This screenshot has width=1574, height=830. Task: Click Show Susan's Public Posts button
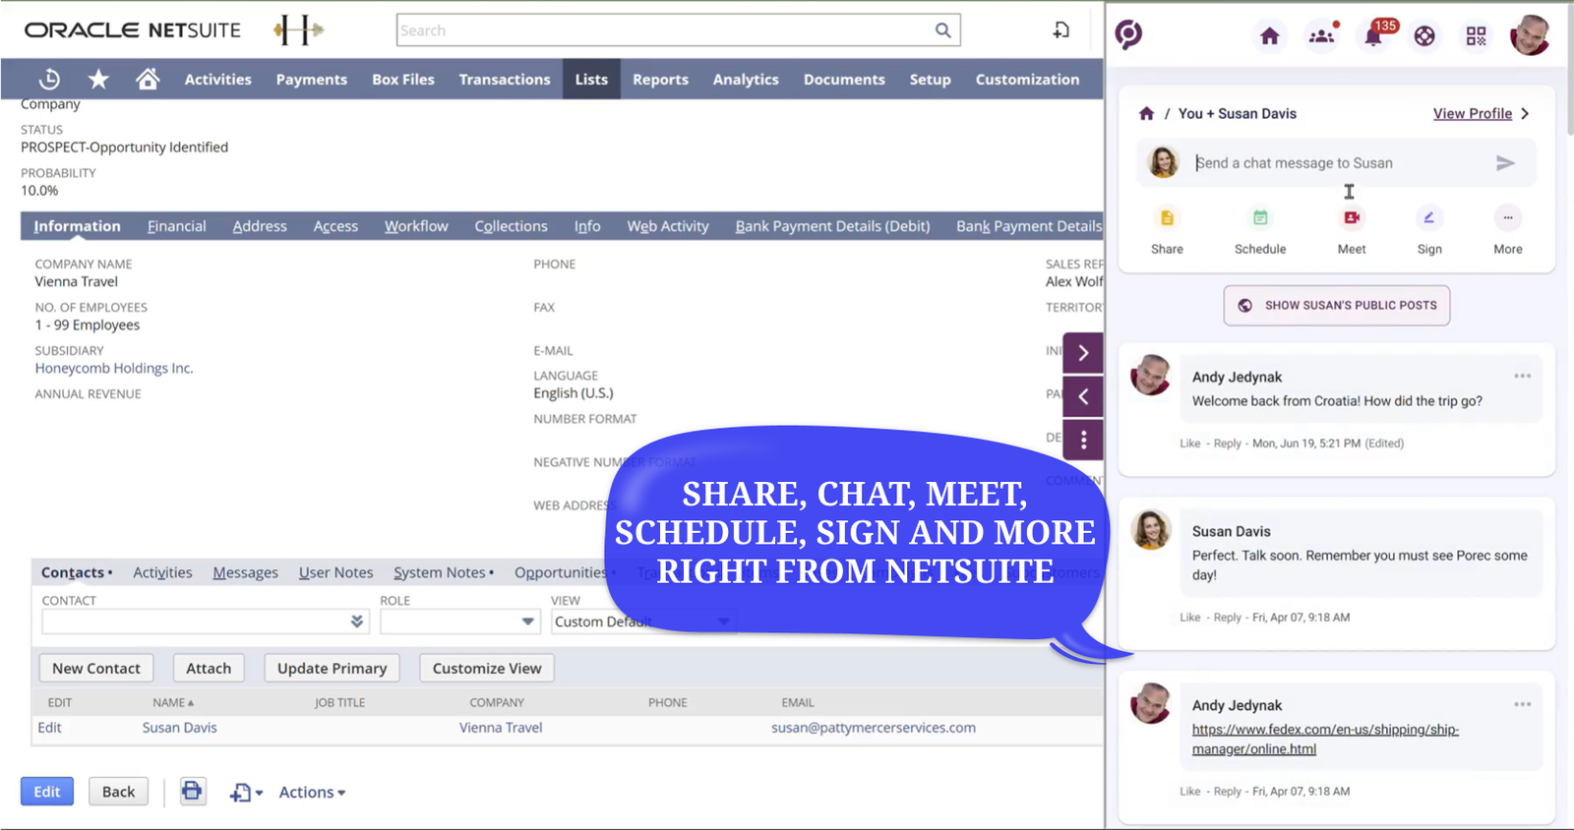1337,305
